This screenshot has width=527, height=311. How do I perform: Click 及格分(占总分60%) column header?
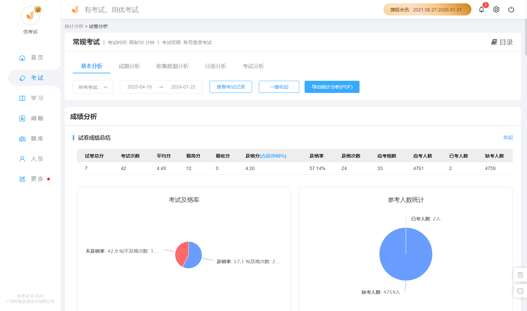click(266, 156)
